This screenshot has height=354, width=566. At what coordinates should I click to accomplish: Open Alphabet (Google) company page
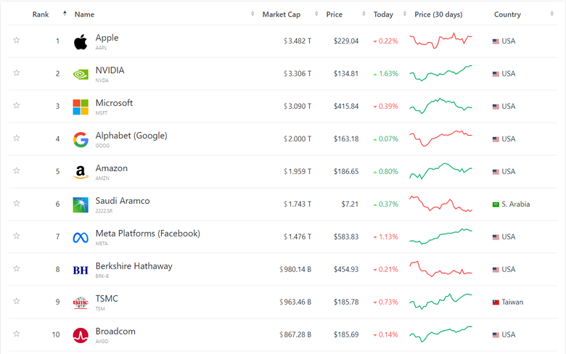click(131, 136)
